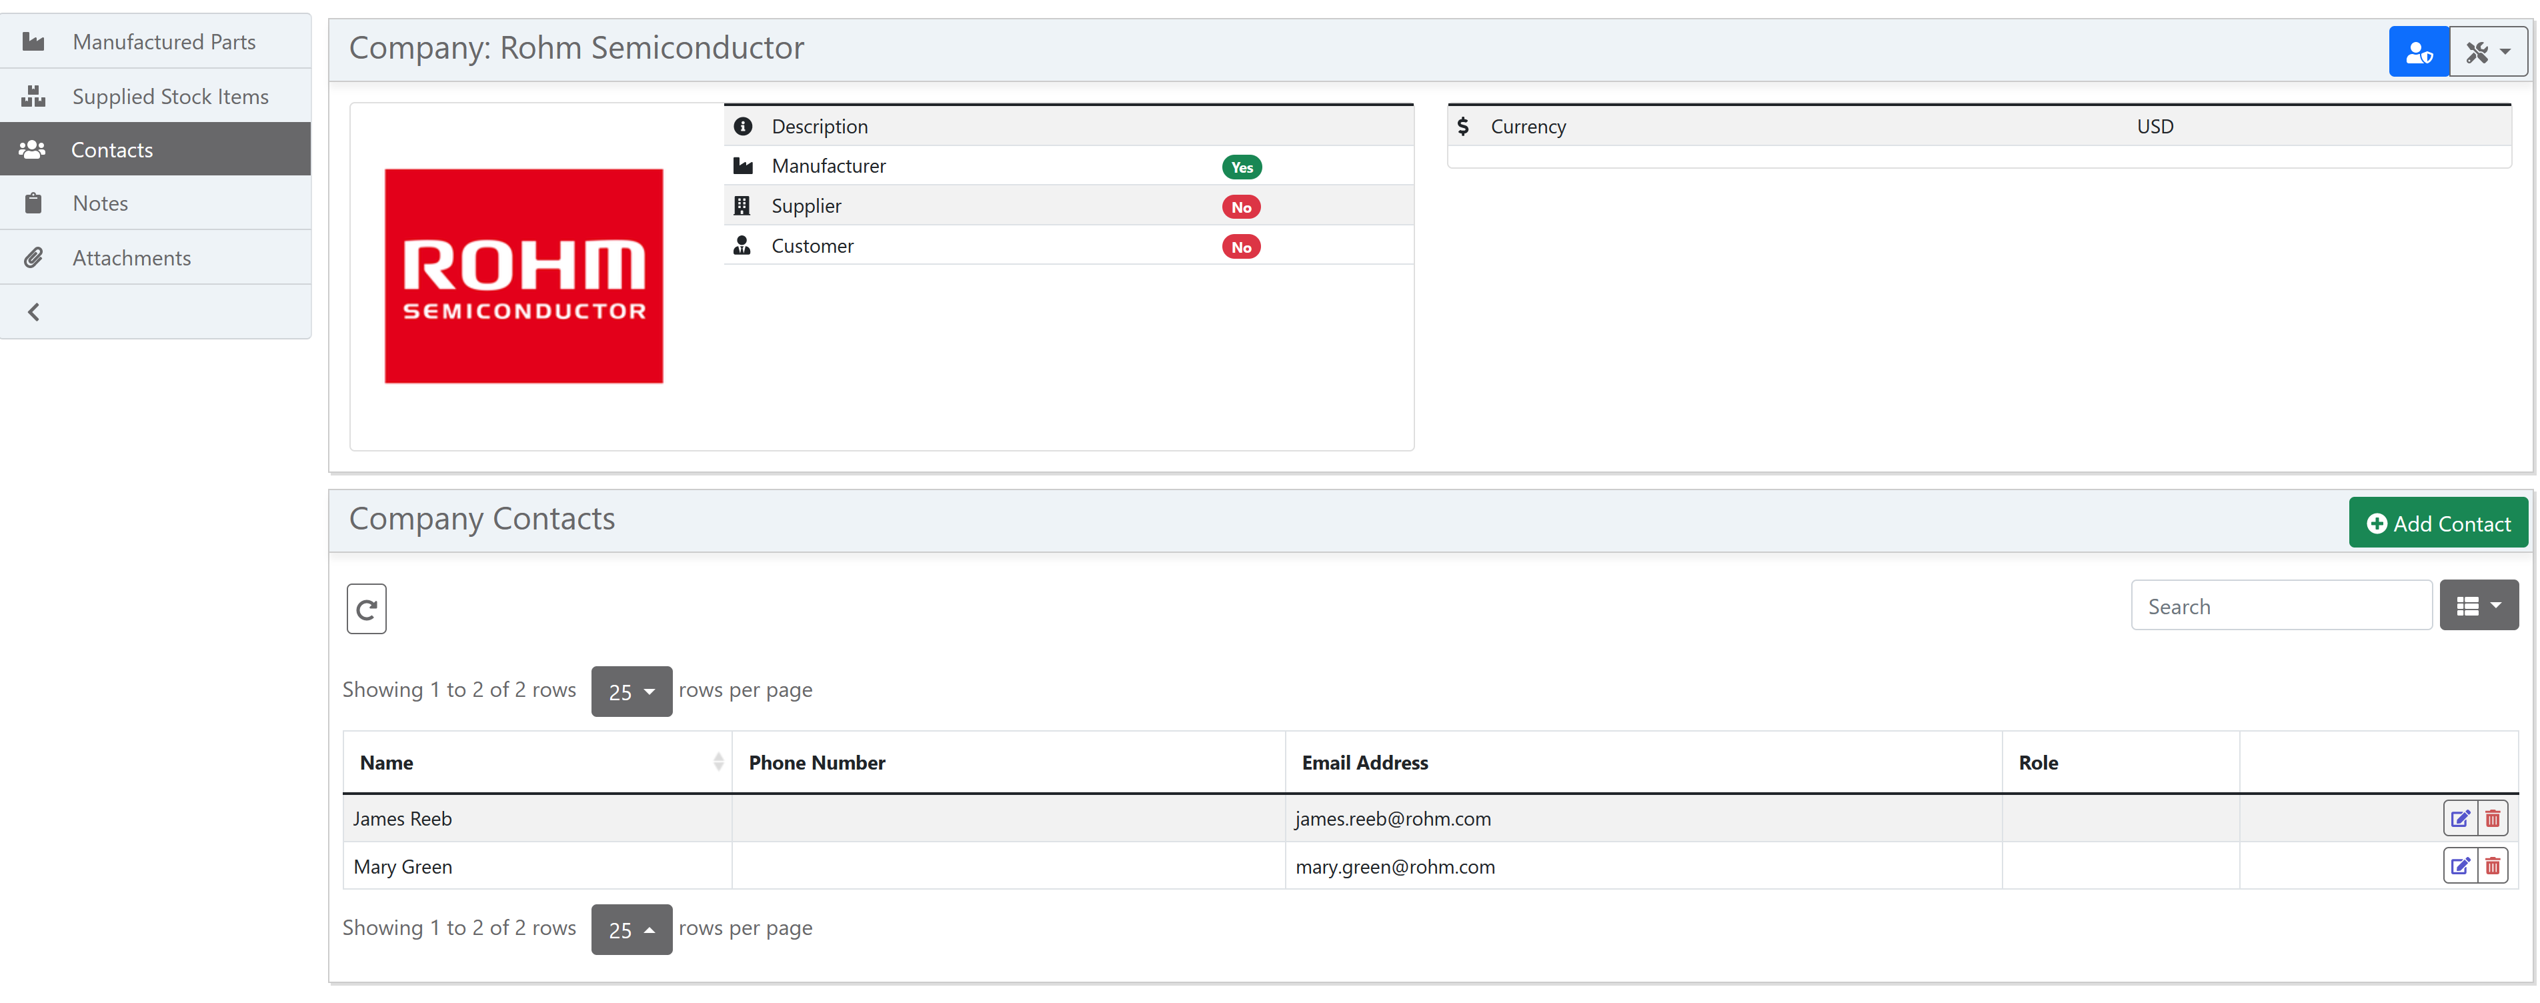Refresh the contacts table

point(366,608)
